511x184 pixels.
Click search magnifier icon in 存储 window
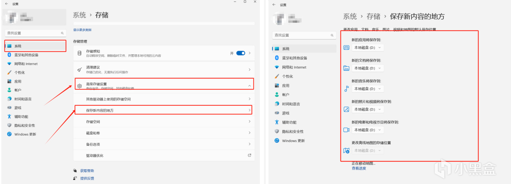(62, 33)
